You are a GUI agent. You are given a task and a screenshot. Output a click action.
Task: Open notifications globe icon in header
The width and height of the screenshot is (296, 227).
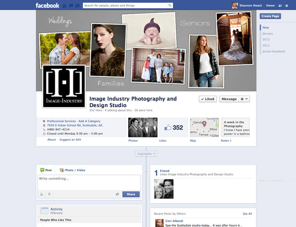[77, 5]
